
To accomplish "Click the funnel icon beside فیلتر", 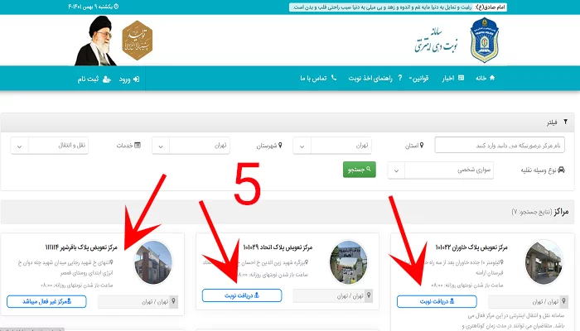I will pyautogui.click(x=565, y=122).
